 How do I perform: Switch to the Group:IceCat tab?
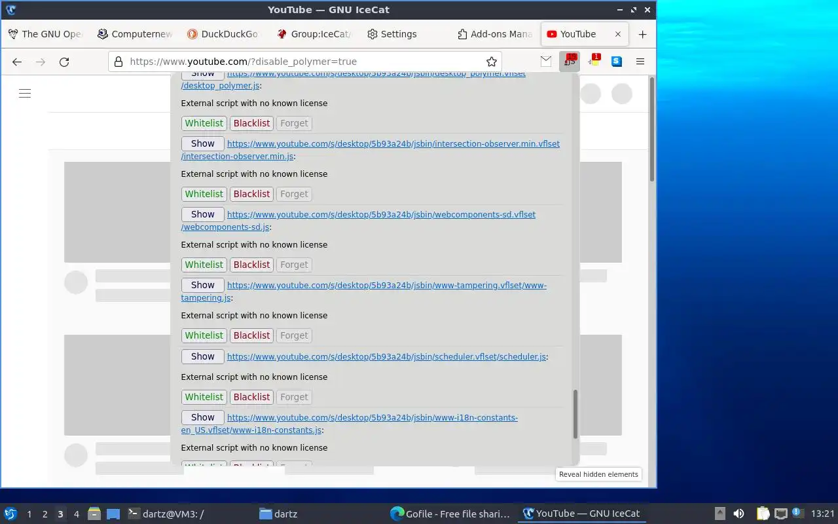(314, 34)
